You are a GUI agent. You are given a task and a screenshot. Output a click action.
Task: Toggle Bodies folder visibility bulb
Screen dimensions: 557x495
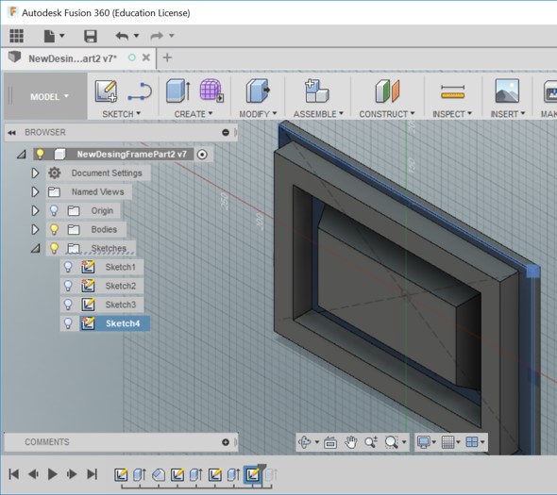pos(54,229)
